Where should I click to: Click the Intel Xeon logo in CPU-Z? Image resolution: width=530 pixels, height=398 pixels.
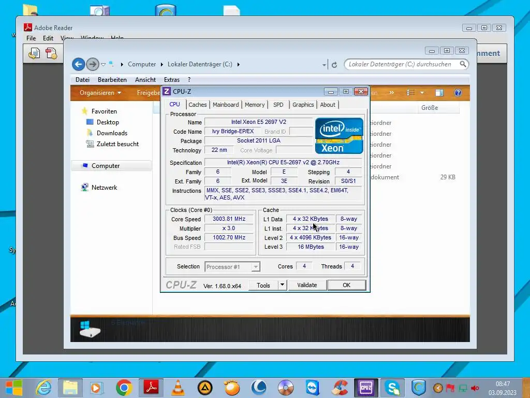[x=339, y=136]
